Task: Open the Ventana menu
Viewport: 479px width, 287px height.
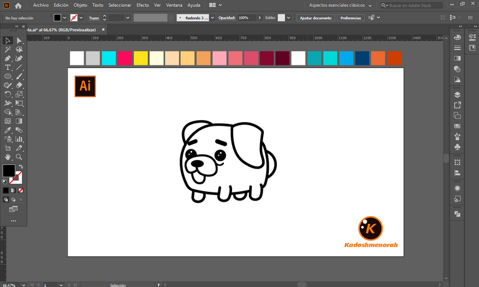Action: coord(174,5)
